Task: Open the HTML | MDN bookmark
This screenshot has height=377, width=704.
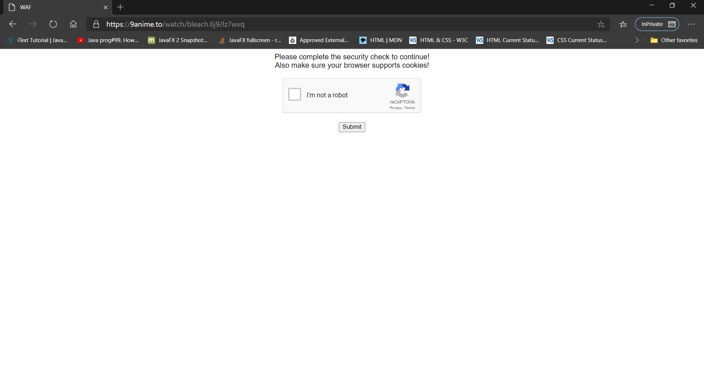Action: [x=381, y=40]
